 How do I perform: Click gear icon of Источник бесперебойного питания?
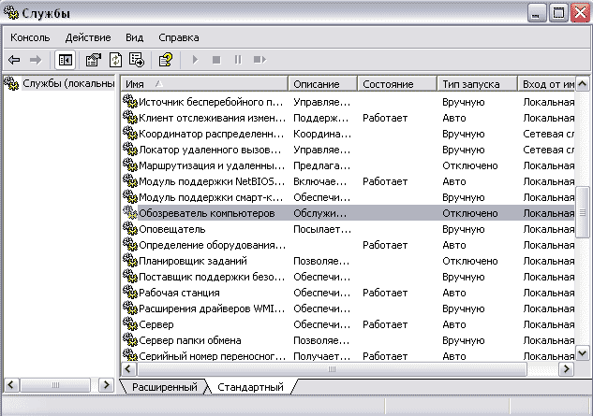pos(129,102)
